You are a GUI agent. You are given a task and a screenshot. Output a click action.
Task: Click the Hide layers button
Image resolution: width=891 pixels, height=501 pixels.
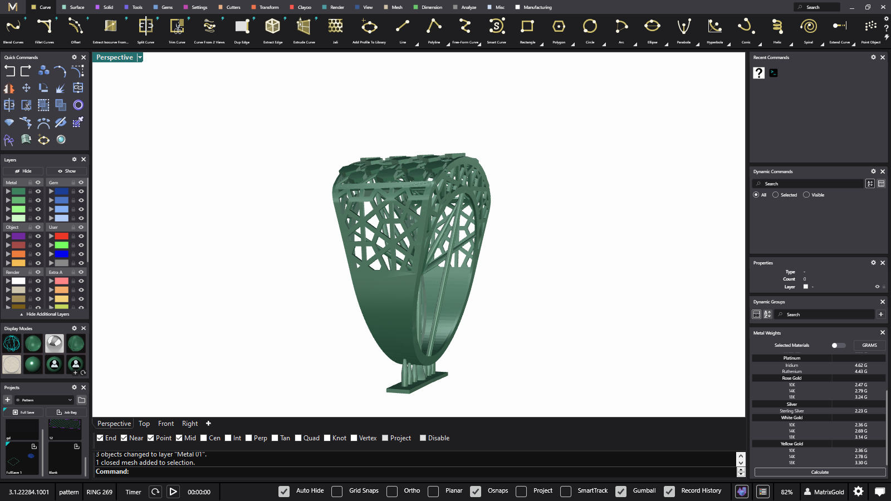tap(23, 171)
